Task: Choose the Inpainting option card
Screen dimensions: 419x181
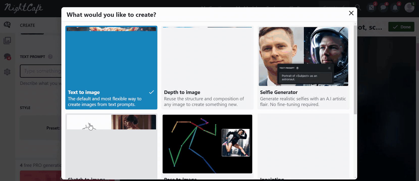Action: coord(303,146)
